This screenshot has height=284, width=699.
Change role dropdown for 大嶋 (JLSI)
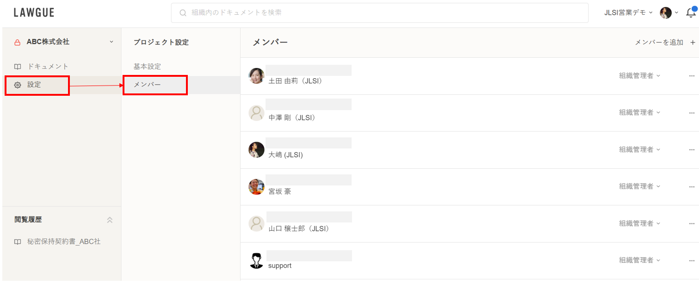pos(639,149)
